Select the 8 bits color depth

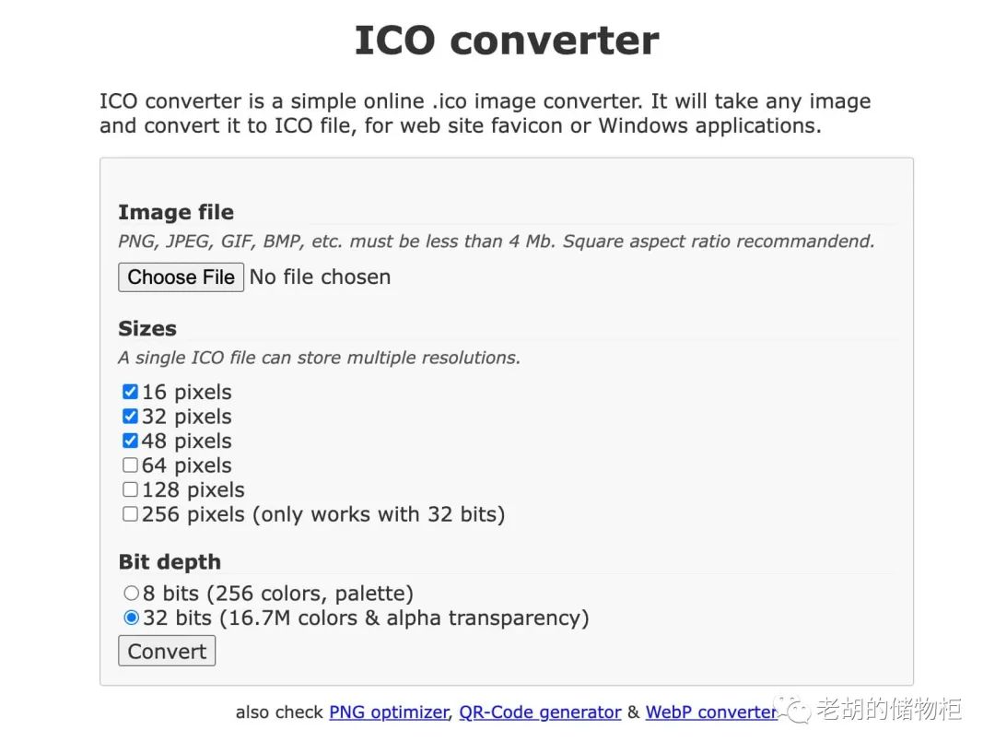[131, 593]
